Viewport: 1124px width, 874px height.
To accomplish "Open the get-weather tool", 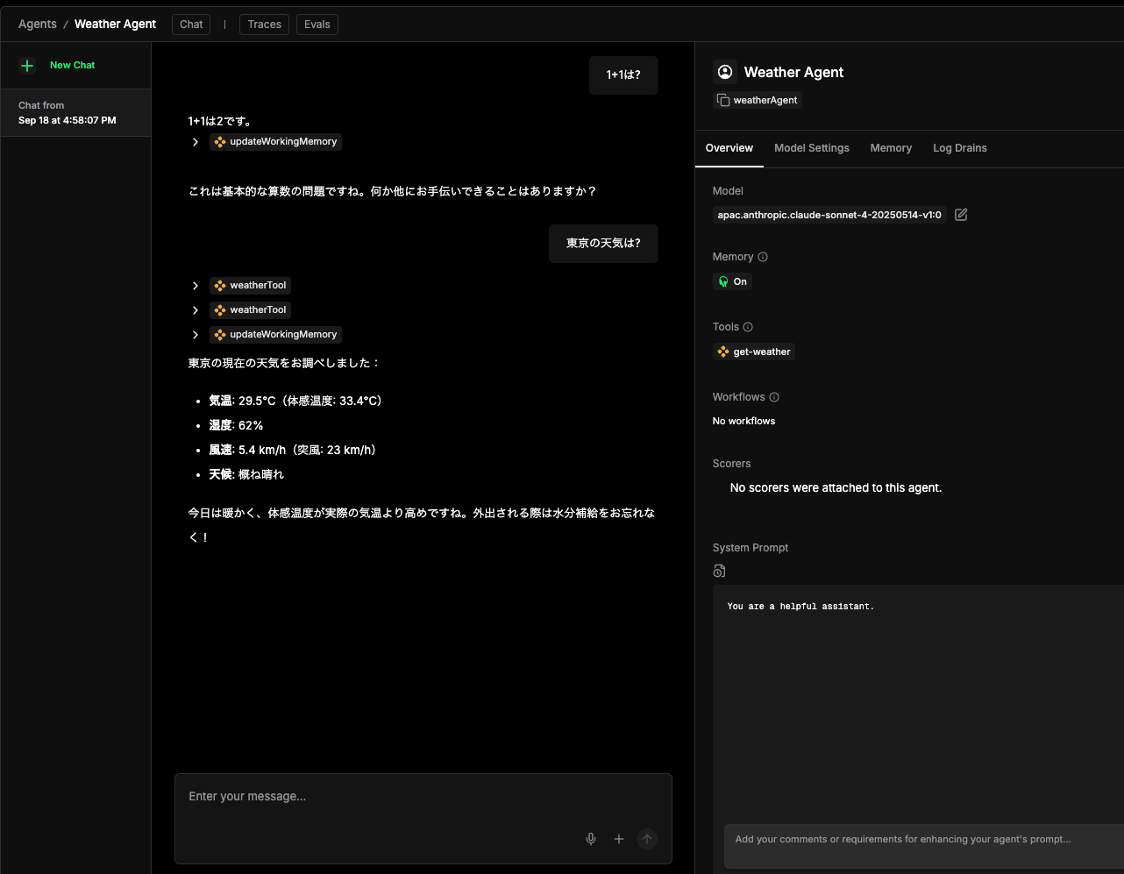I will 754,352.
